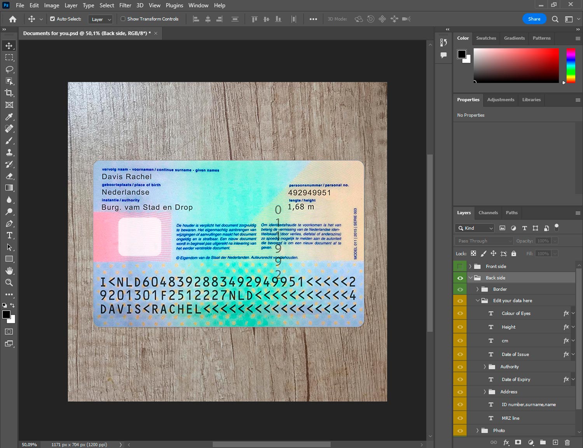Activate the Horizontal Type tool

pyautogui.click(x=9, y=235)
